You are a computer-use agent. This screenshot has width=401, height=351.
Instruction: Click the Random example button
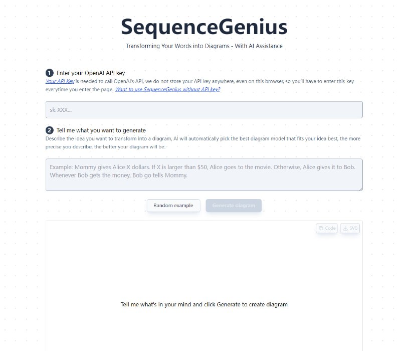pos(173,206)
